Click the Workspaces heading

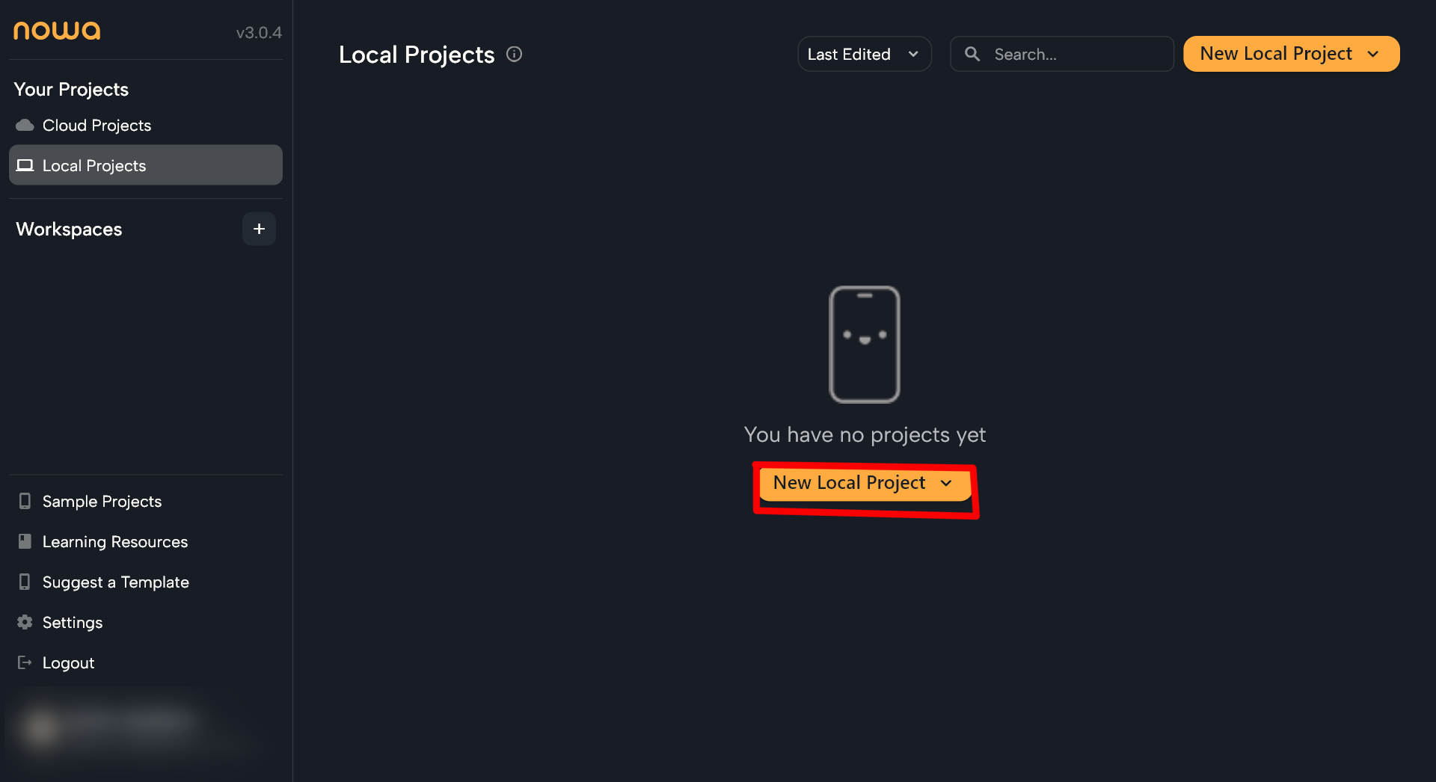[69, 229]
